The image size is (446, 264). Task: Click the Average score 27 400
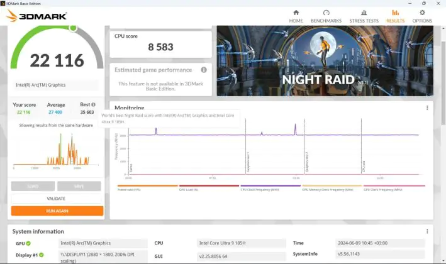coord(55,112)
